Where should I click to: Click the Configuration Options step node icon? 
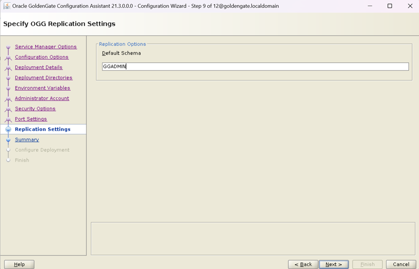(x=8, y=57)
